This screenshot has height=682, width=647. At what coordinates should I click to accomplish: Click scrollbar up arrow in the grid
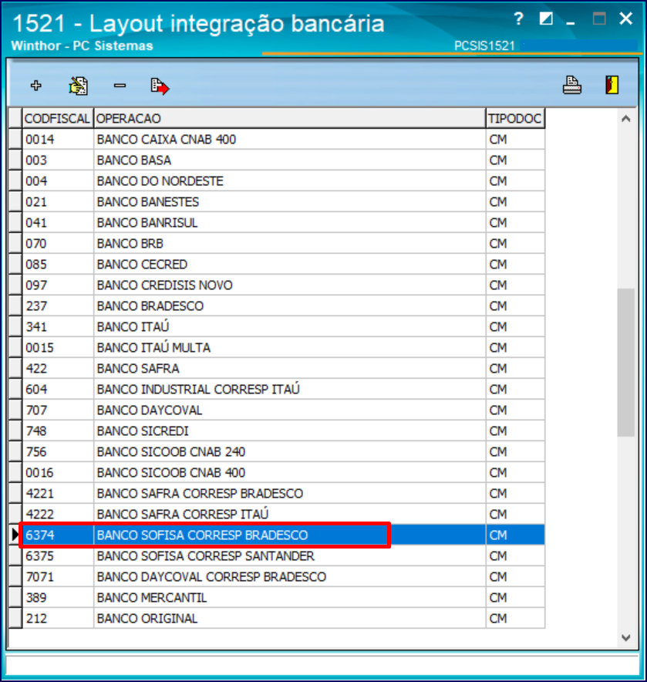point(626,119)
